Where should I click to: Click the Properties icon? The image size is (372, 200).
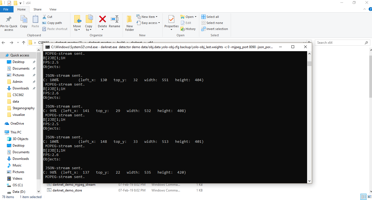click(171, 19)
